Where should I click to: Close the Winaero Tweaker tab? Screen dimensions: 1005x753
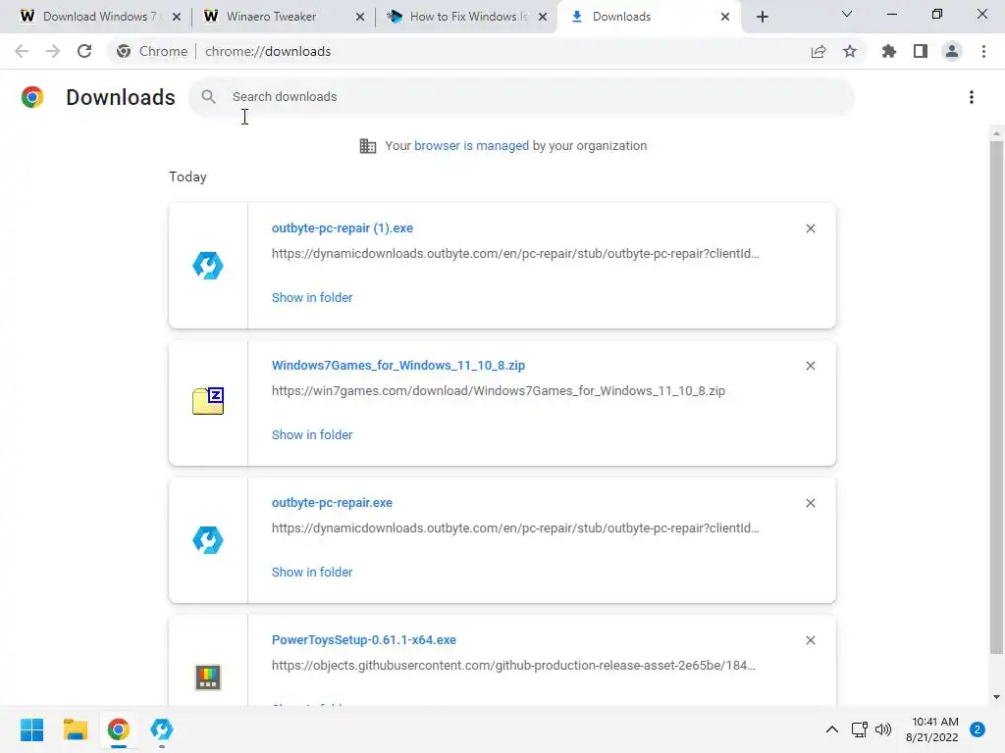tap(360, 17)
